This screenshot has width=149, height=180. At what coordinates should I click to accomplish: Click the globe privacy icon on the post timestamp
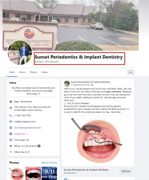point(92,85)
